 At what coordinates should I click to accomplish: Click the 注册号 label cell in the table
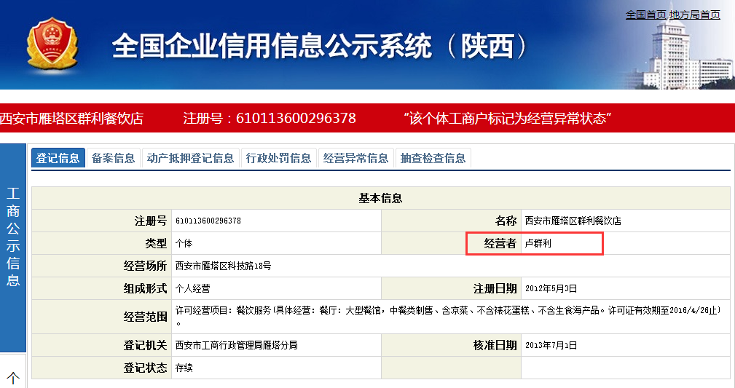pyautogui.click(x=102, y=221)
